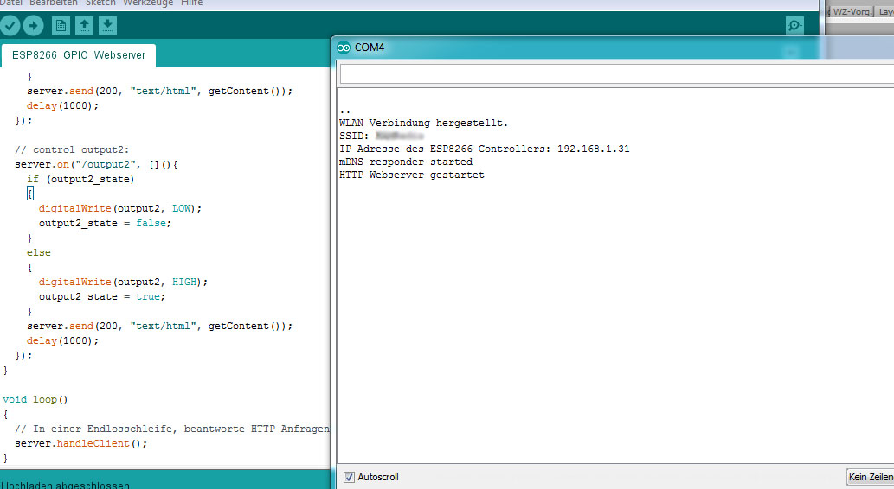Click the serial monitor send input field
The image size is (894, 489).
[614, 74]
